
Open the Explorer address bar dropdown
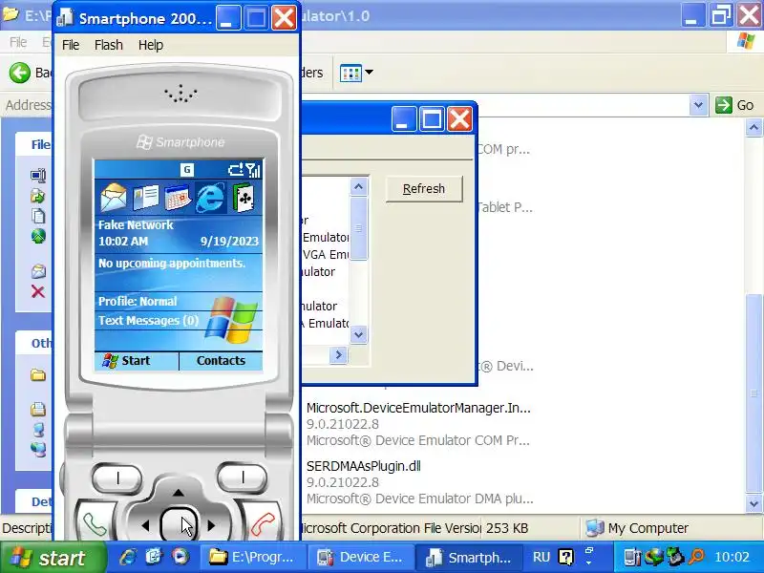(x=698, y=105)
